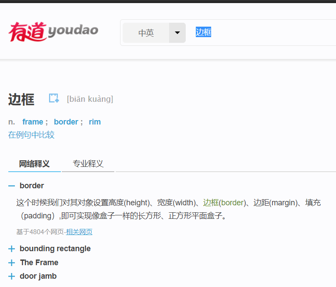Click the bold 'border' entry heading
The height and width of the screenshot is (287, 336).
tap(32, 186)
